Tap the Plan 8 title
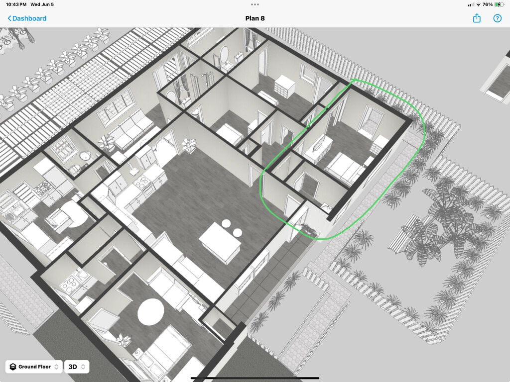This screenshot has width=510, height=382. (x=255, y=18)
